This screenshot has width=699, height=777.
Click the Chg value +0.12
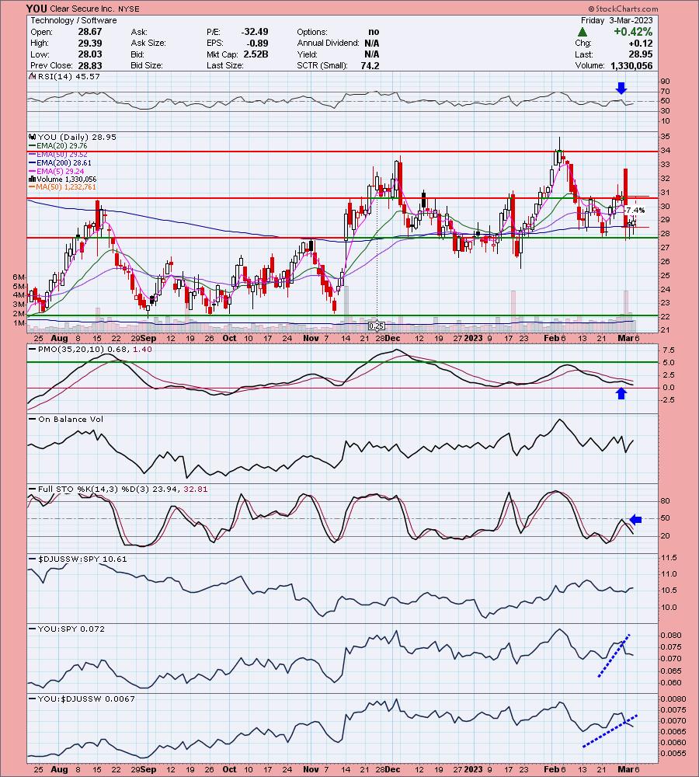(641, 43)
